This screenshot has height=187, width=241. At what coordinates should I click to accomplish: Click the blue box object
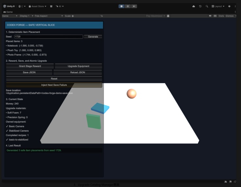tap(100, 108)
